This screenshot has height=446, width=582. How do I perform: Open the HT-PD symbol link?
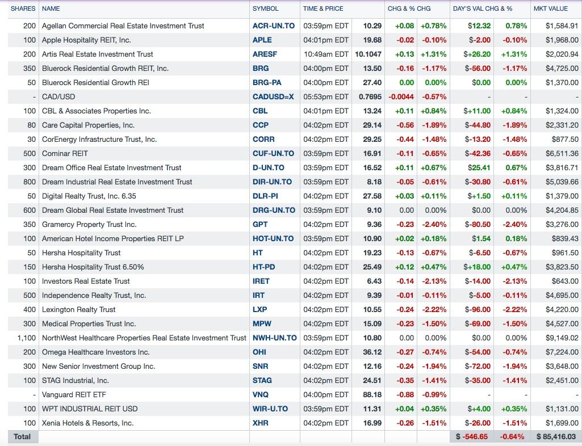point(264,267)
